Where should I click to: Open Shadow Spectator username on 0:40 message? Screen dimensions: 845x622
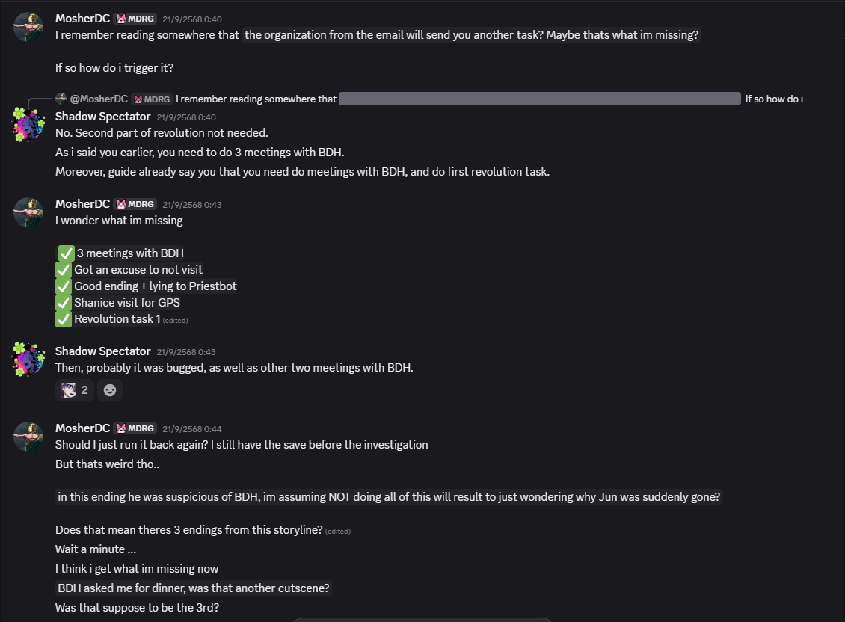103,117
